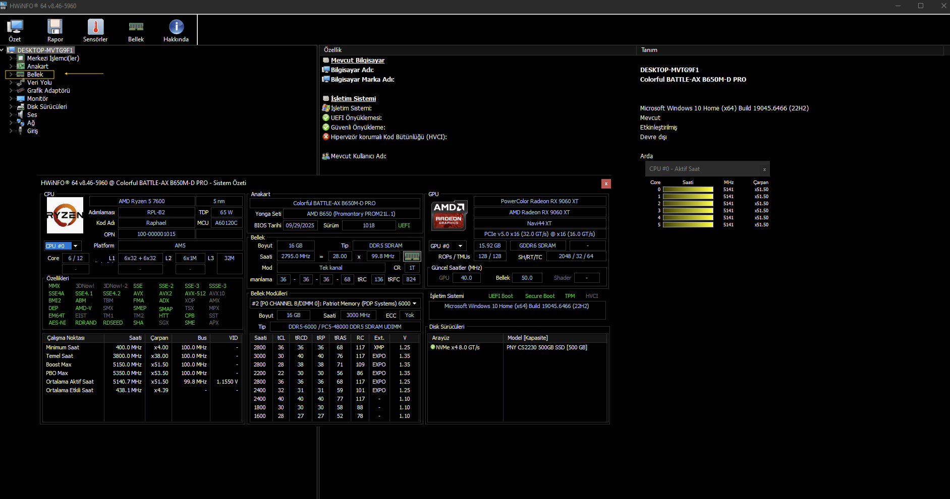This screenshot has height=499, width=950.
Task: Click the Core 3 clock bar
Action: point(688,211)
